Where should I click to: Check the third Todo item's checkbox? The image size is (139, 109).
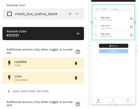point(131,35)
